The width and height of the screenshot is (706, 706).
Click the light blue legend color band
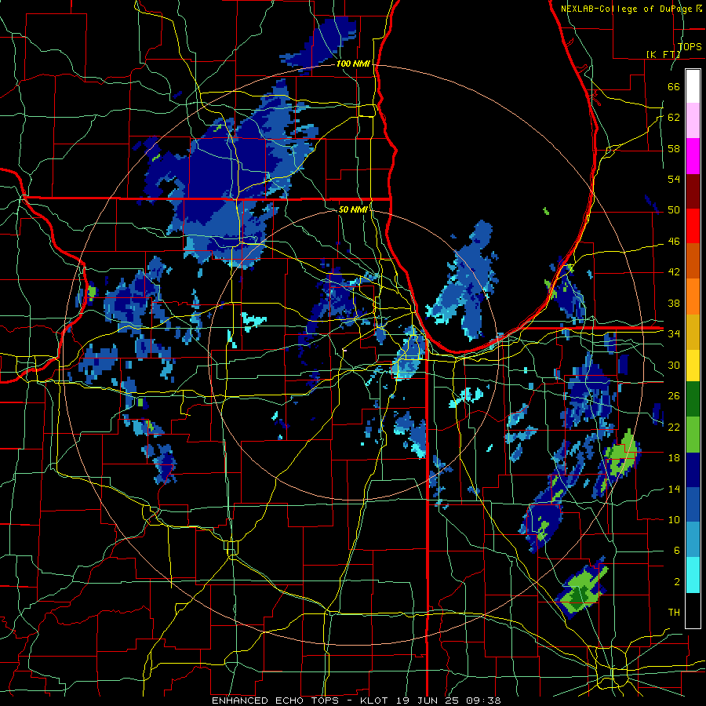(693, 540)
